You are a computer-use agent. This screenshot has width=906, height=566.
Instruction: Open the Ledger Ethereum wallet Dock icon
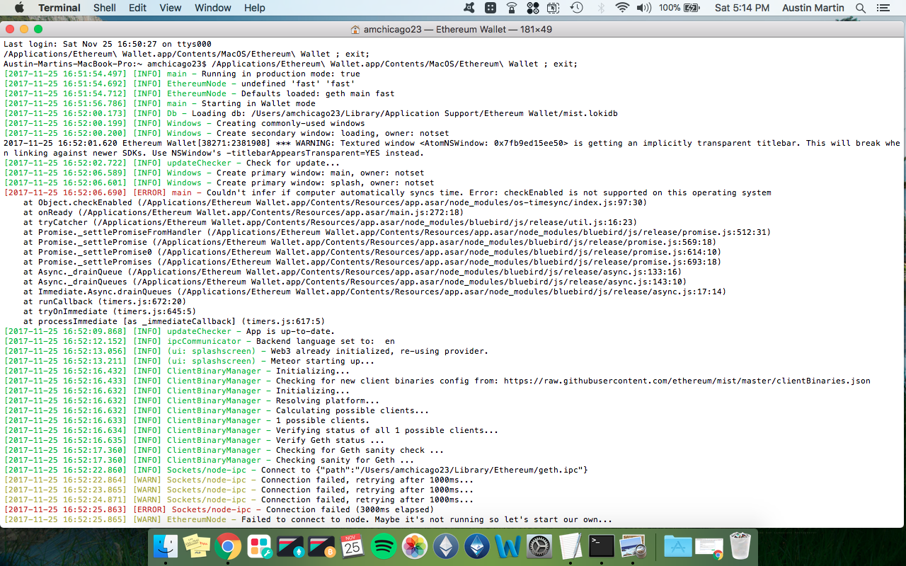[290, 546]
